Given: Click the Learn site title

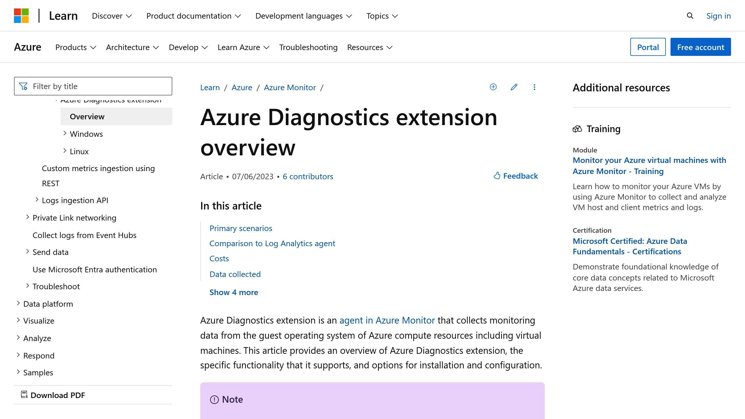Looking at the screenshot, I should [x=63, y=16].
